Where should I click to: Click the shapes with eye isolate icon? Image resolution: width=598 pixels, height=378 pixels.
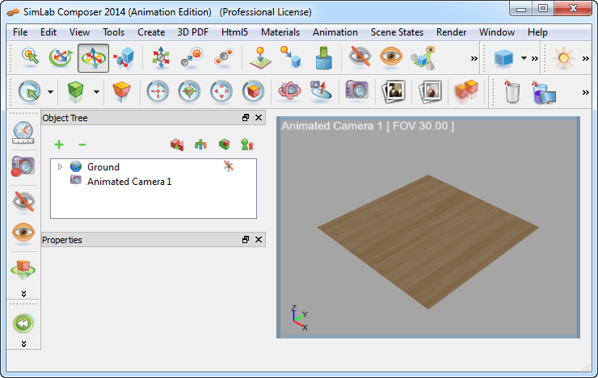423,58
